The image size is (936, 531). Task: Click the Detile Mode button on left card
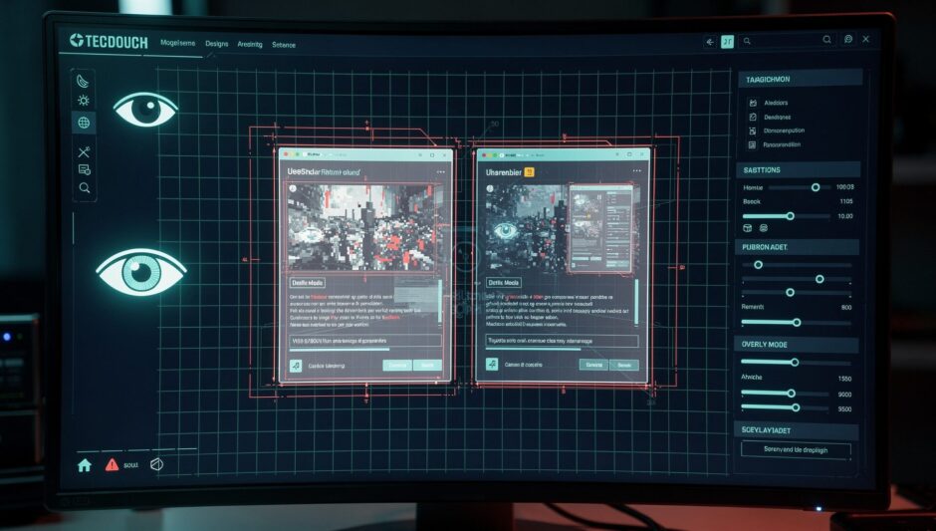pyautogui.click(x=306, y=283)
